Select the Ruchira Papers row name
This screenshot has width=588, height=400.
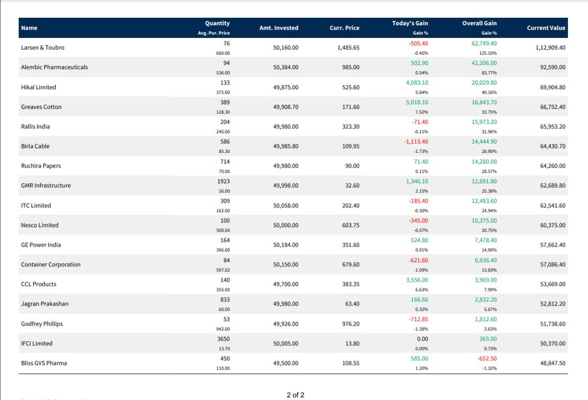coord(42,166)
